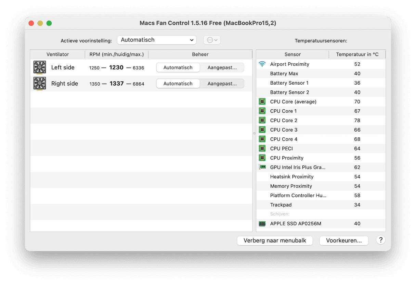
Task: Click the CPU Core (average) chip icon
Action: click(x=262, y=102)
